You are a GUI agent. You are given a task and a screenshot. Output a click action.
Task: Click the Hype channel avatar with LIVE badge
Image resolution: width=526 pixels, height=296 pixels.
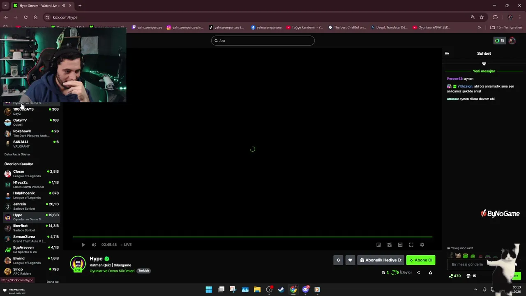click(78, 264)
